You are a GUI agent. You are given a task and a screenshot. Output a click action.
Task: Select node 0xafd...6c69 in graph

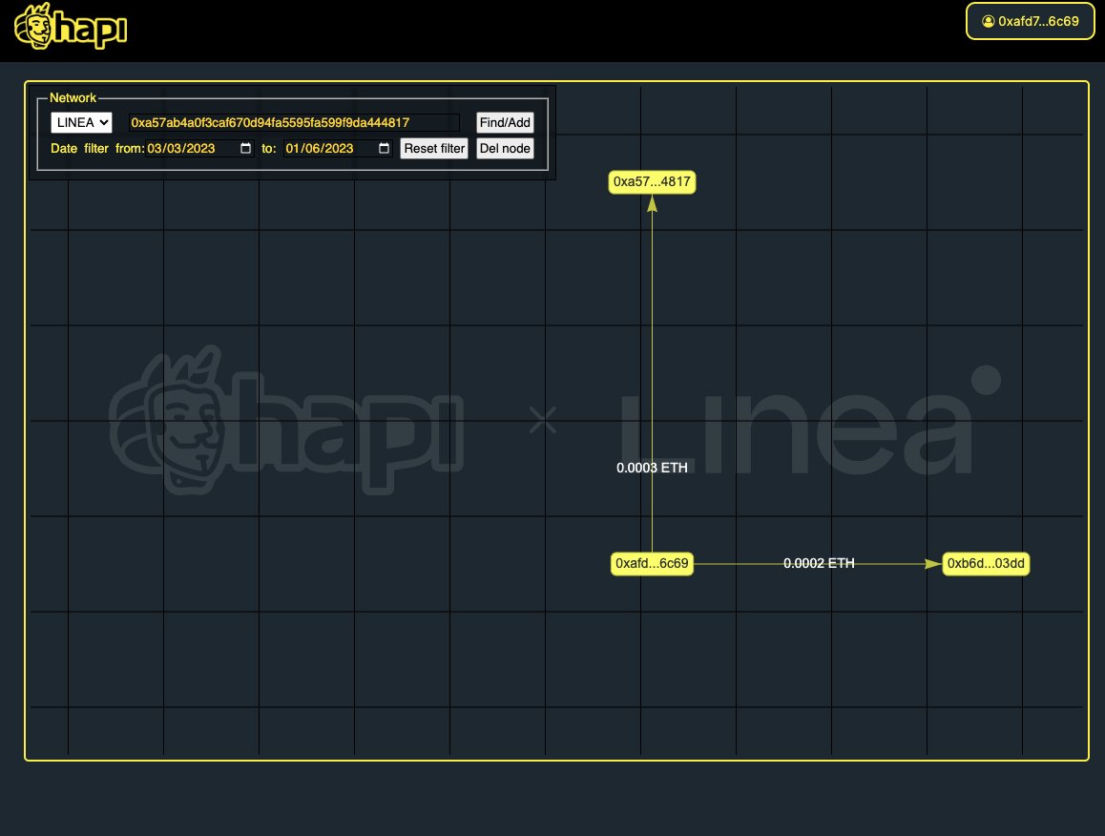(652, 563)
